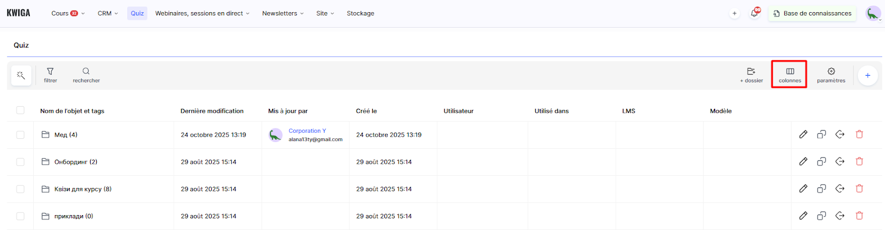The image size is (885, 230).
Task: Click the rechercher search icon
Action: [86, 75]
